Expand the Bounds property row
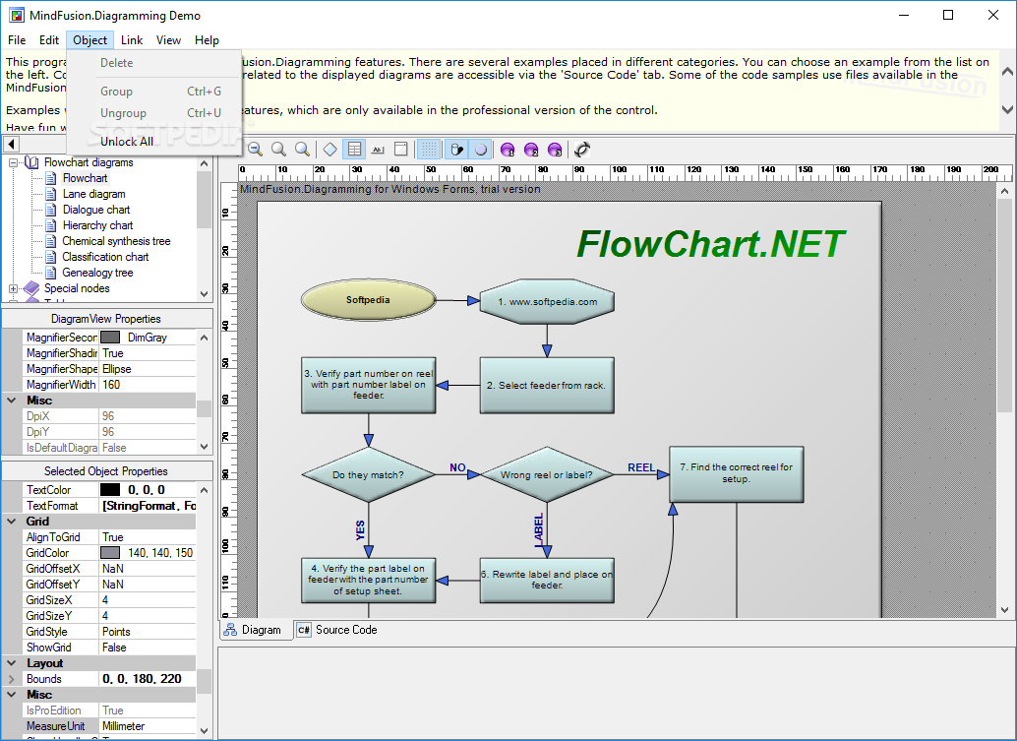The image size is (1017, 741). (x=12, y=679)
